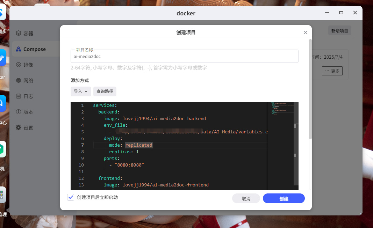Click the 新增项目 button behind the dialog
This screenshot has width=373, height=228.
(x=339, y=31)
